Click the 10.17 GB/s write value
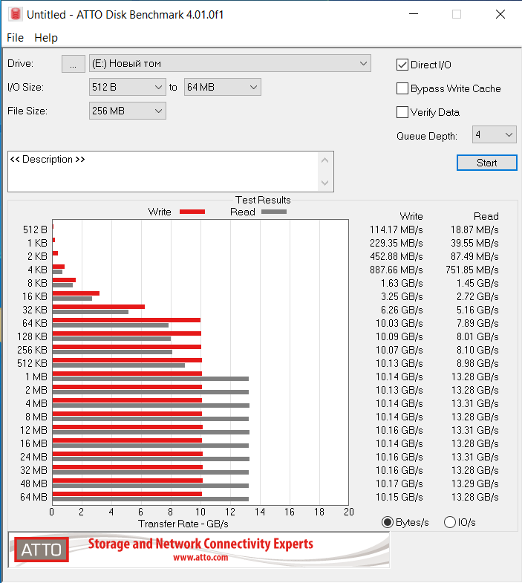 click(x=399, y=483)
